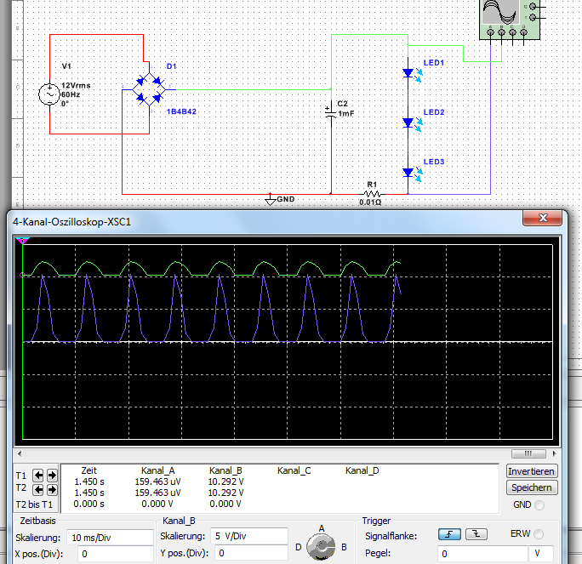Click the X pos.(Div) field

coord(116,554)
